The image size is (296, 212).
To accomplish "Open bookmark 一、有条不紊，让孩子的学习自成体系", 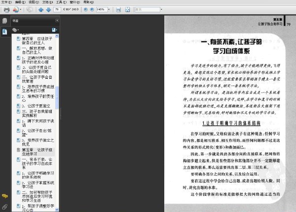I will click(x=37, y=163).
